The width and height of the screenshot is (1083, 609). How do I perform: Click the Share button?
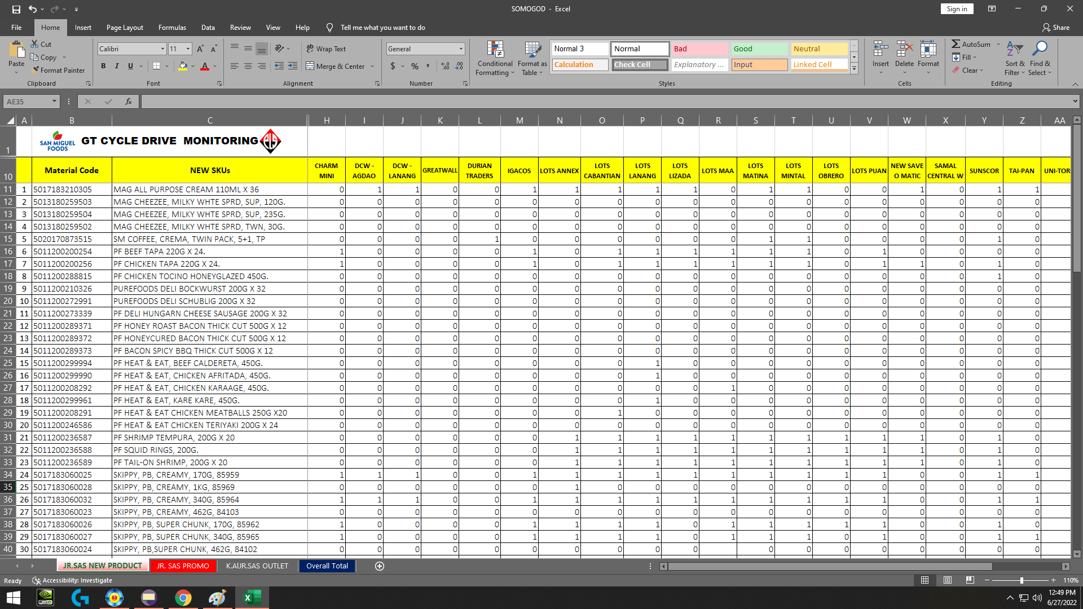coord(1055,27)
